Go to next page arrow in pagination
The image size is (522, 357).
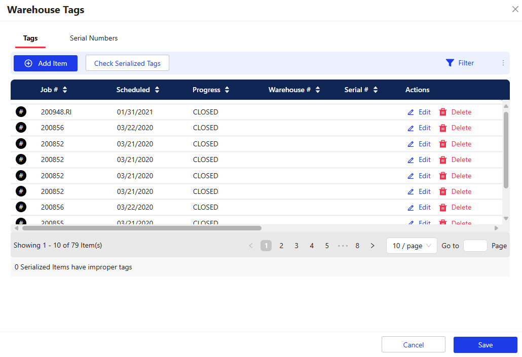coord(372,246)
